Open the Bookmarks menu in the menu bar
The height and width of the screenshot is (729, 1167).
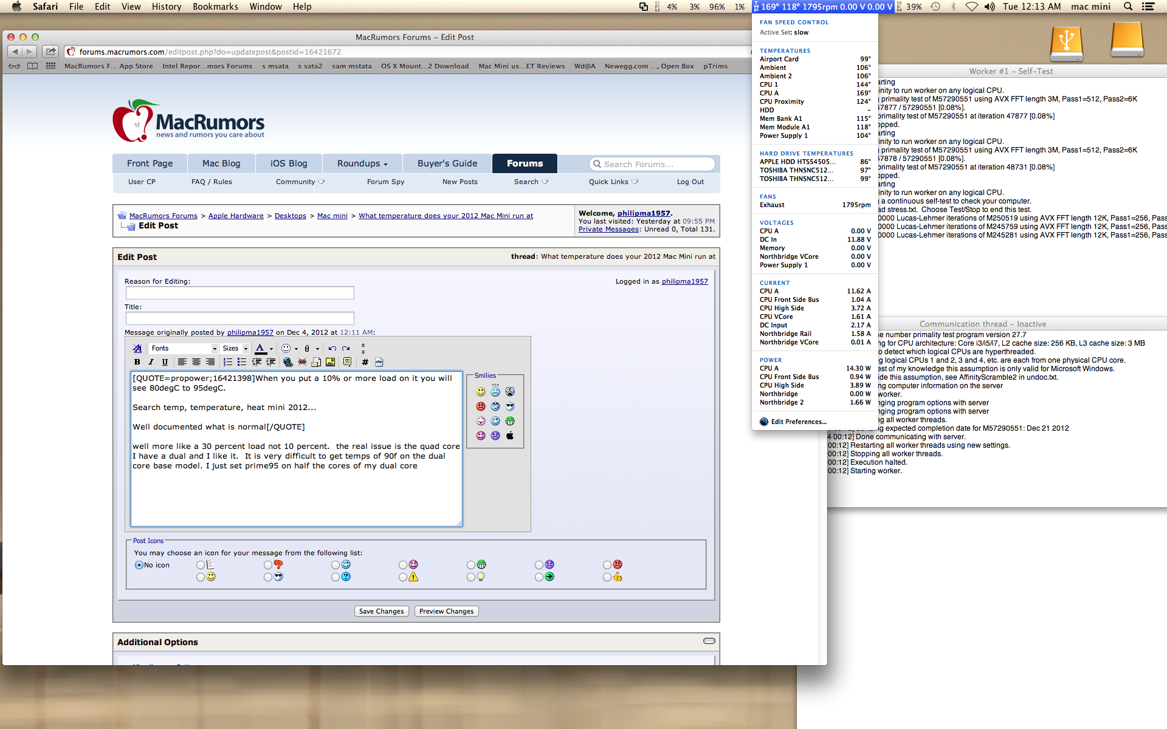point(215,7)
